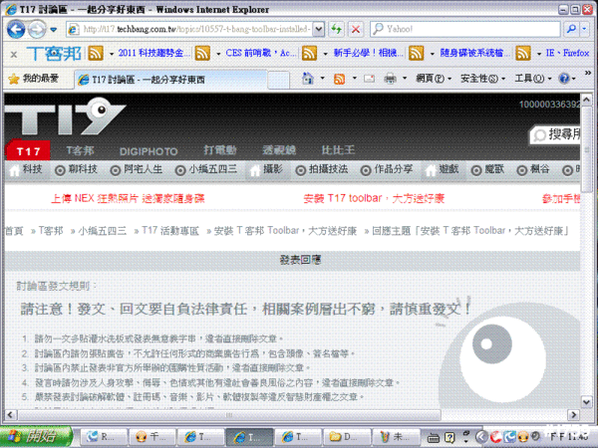Click the blue Help question mark icon
The width and height of the screenshot is (598, 448).
pyautogui.click(x=564, y=79)
